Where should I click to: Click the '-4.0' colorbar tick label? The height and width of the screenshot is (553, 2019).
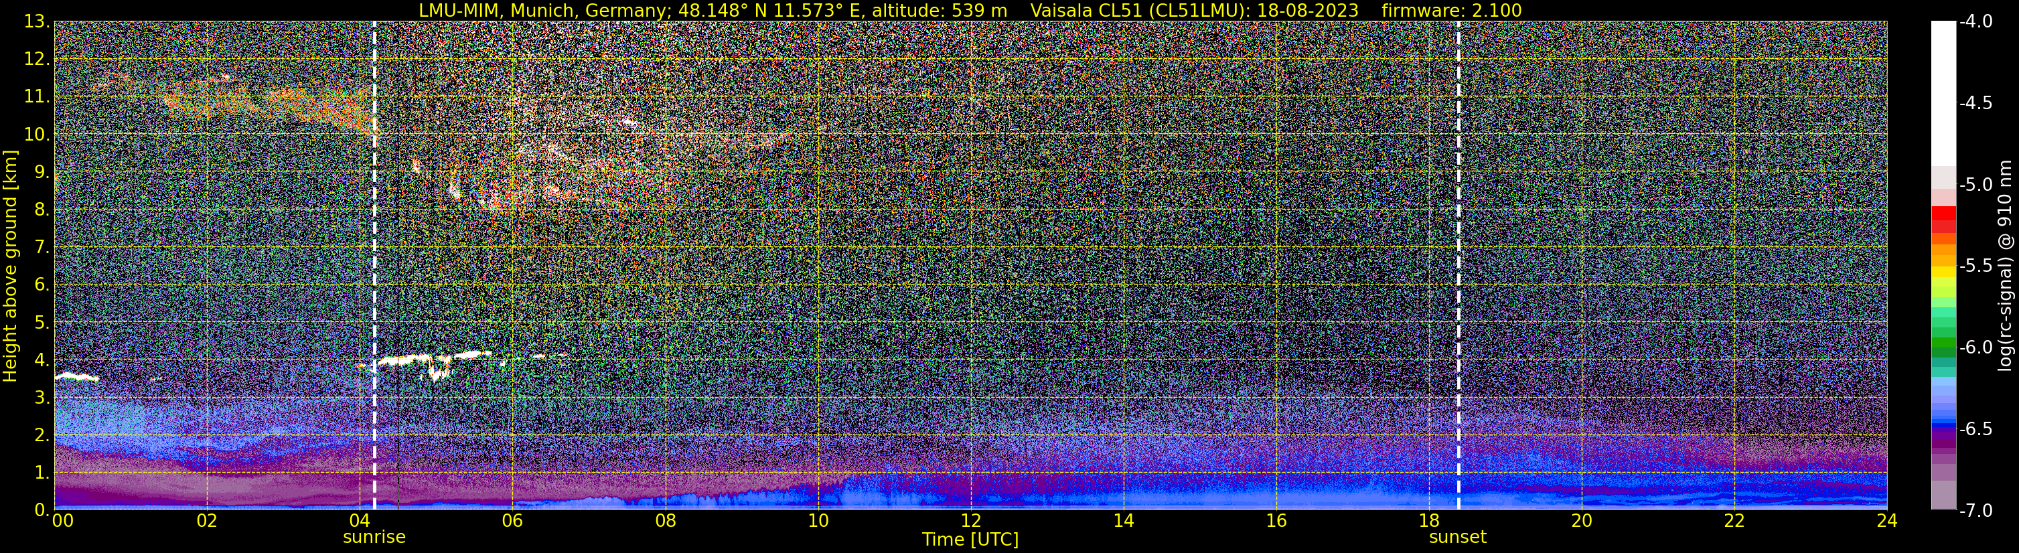1975,22
